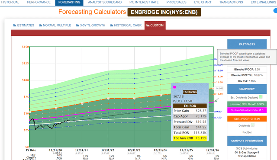Click the CUSTOM calculator chart icon
The width and height of the screenshot is (277, 160).
148,25
